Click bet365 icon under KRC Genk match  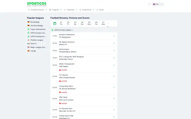(x=60, y=103)
